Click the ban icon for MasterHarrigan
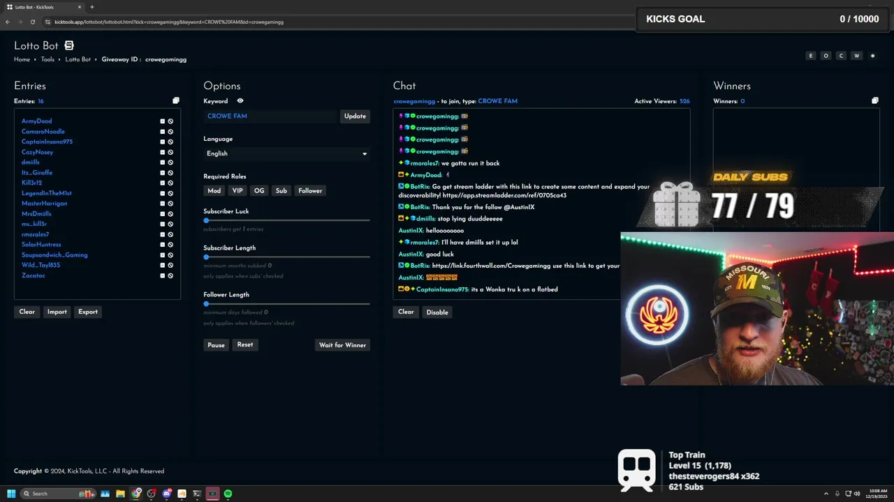This screenshot has height=502, width=894. coord(170,204)
